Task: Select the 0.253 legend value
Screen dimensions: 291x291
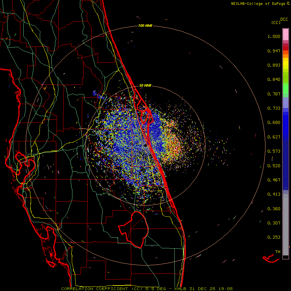Action: (x=274, y=237)
